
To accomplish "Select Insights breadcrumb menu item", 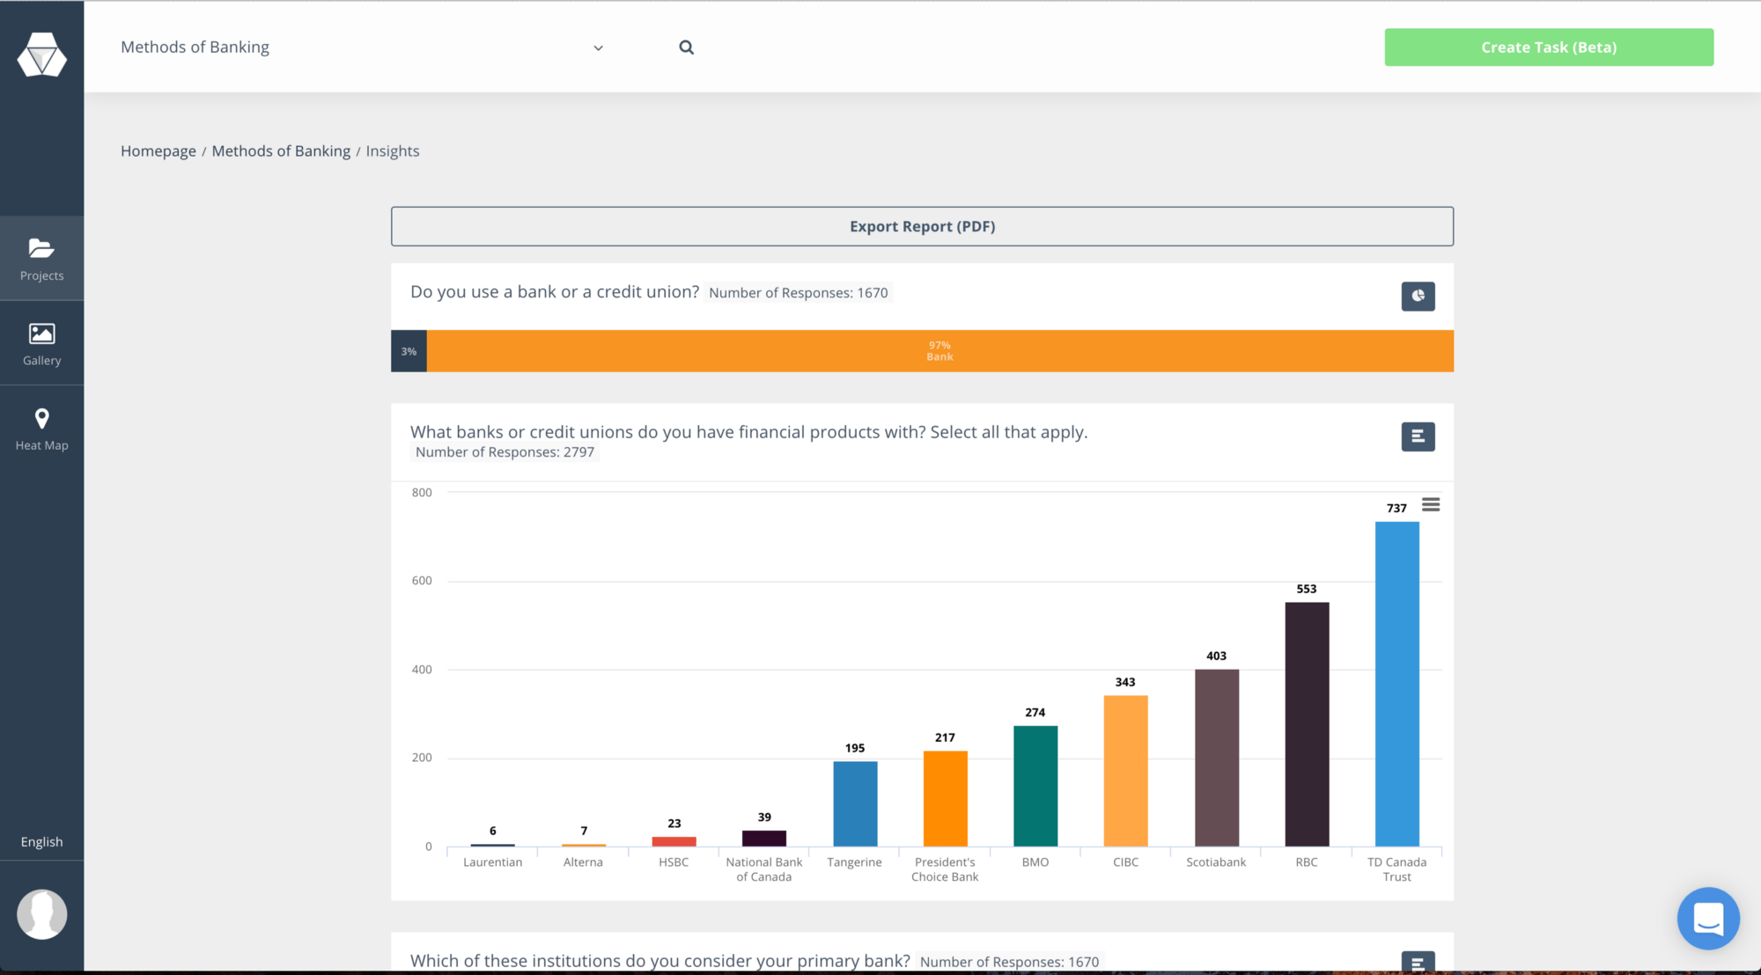I will (x=392, y=150).
